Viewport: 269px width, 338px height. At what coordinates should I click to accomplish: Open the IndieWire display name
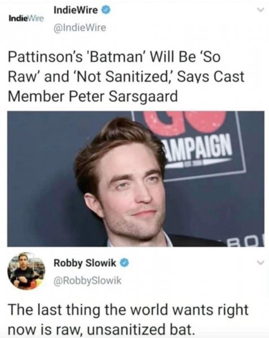(x=76, y=10)
